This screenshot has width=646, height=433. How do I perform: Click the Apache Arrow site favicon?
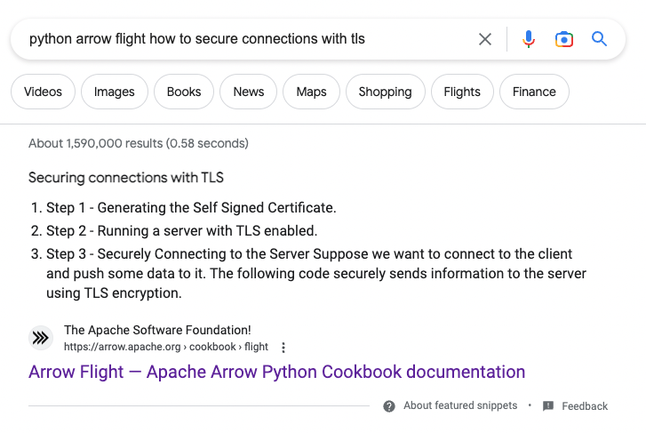tap(41, 338)
